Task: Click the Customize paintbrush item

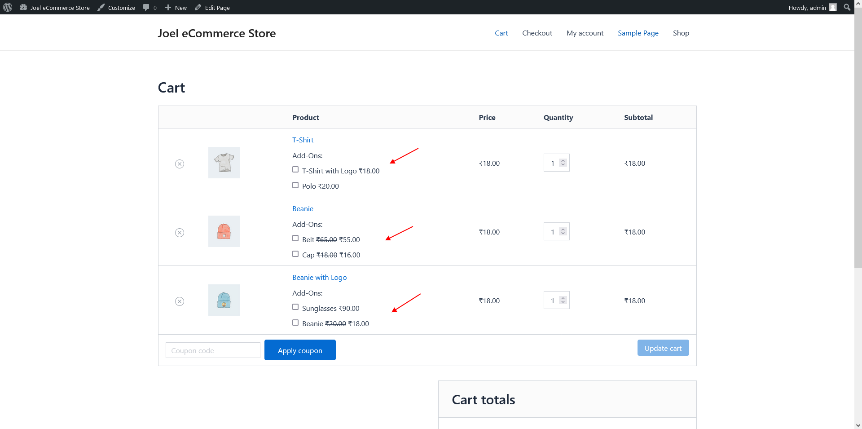Action: pos(116,8)
